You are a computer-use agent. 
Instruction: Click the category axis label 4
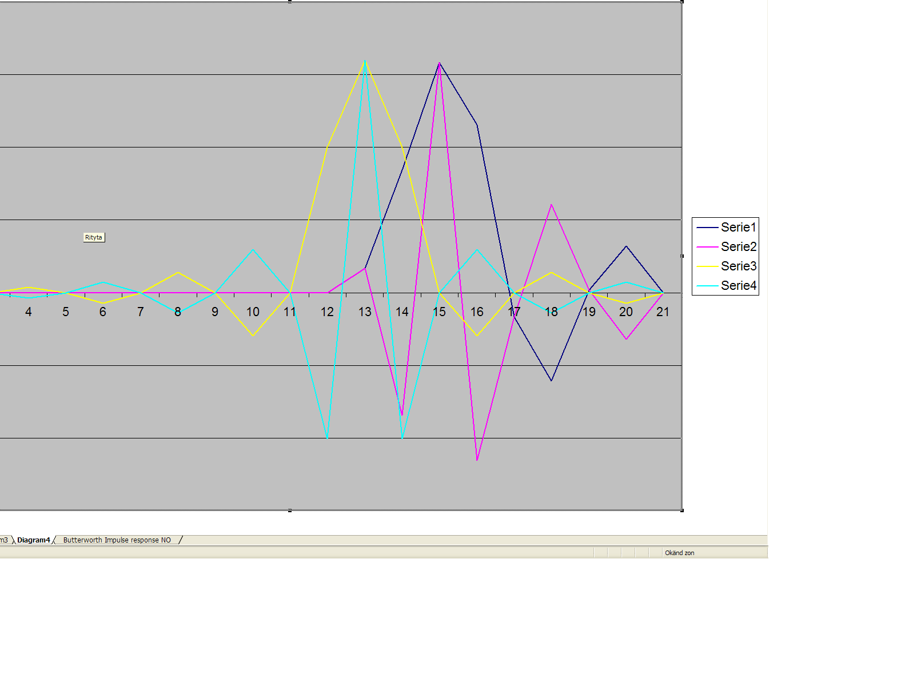point(29,312)
